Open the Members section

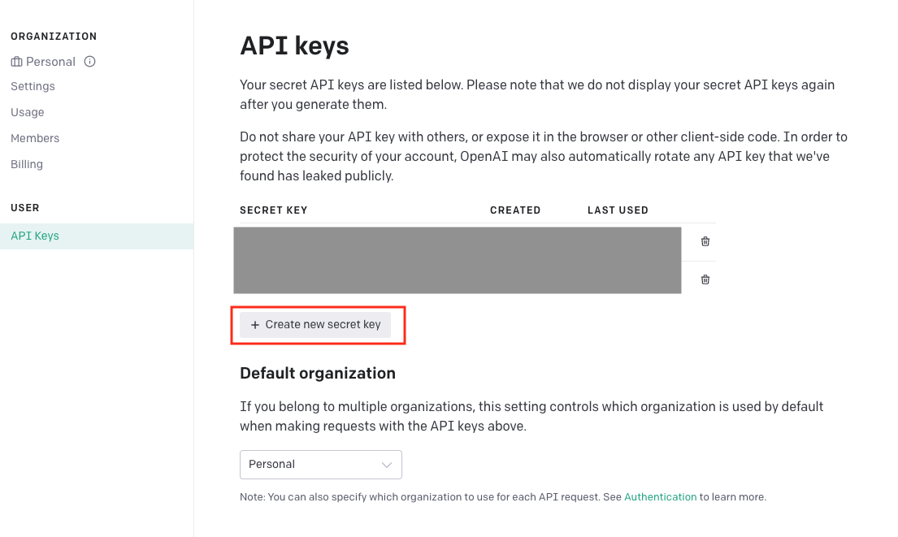coord(35,138)
